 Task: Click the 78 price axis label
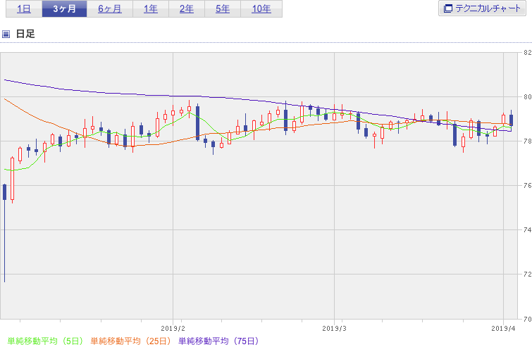click(x=528, y=141)
